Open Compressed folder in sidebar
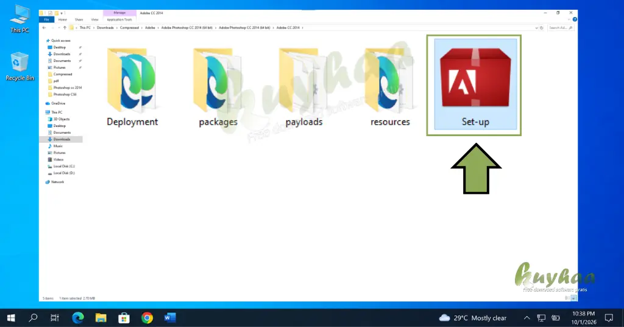 tap(60, 74)
